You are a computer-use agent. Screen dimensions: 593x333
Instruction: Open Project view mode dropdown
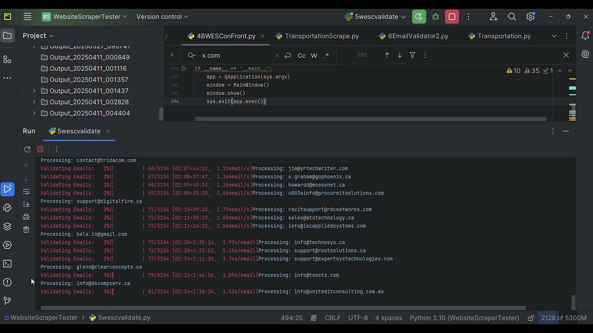coord(38,36)
